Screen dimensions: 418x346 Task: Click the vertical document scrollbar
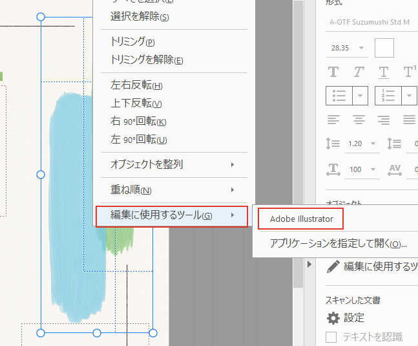click(298, 144)
